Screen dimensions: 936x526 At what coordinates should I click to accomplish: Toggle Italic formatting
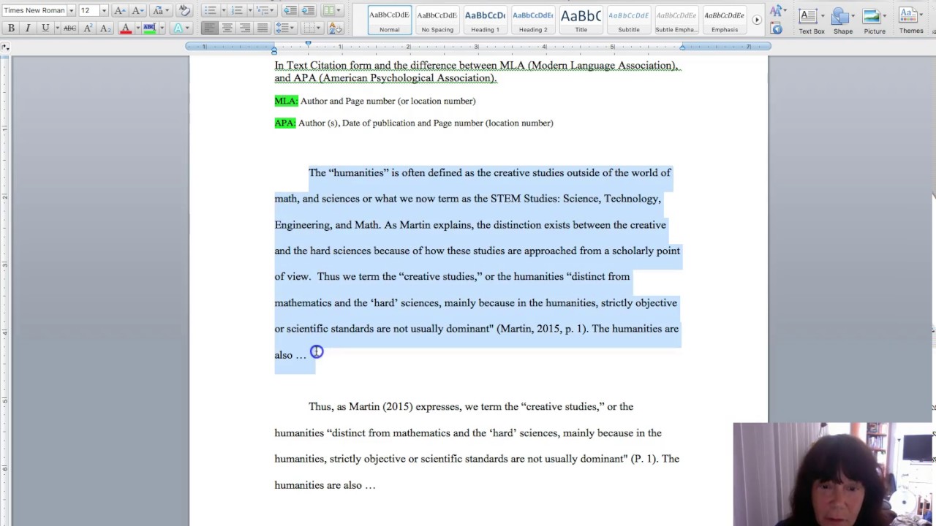tap(28, 28)
